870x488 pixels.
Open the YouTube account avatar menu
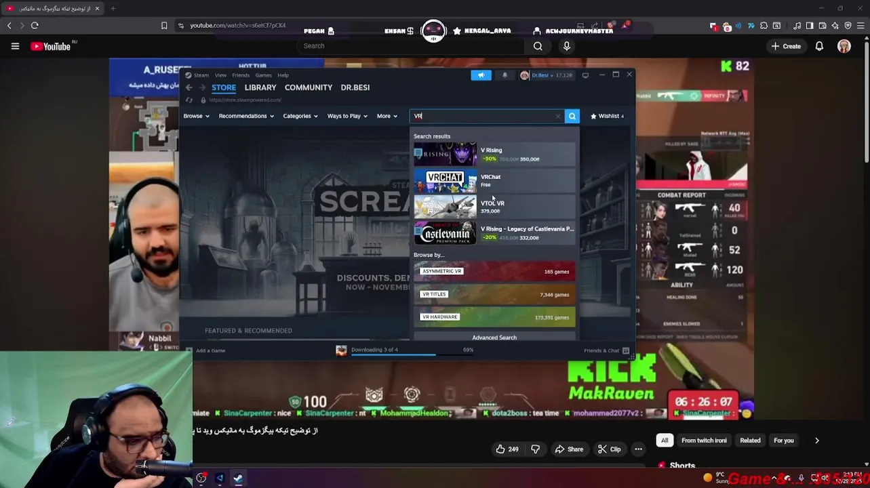click(844, 46)
